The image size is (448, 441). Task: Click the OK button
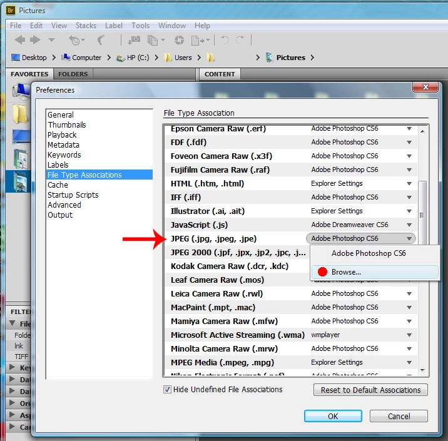[333, 416]
